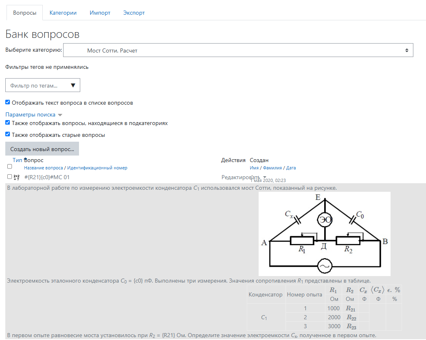Click the text 'Фильтры тегов не применялись'
This screenshot has height=340, width=426.
pos(47,67)
